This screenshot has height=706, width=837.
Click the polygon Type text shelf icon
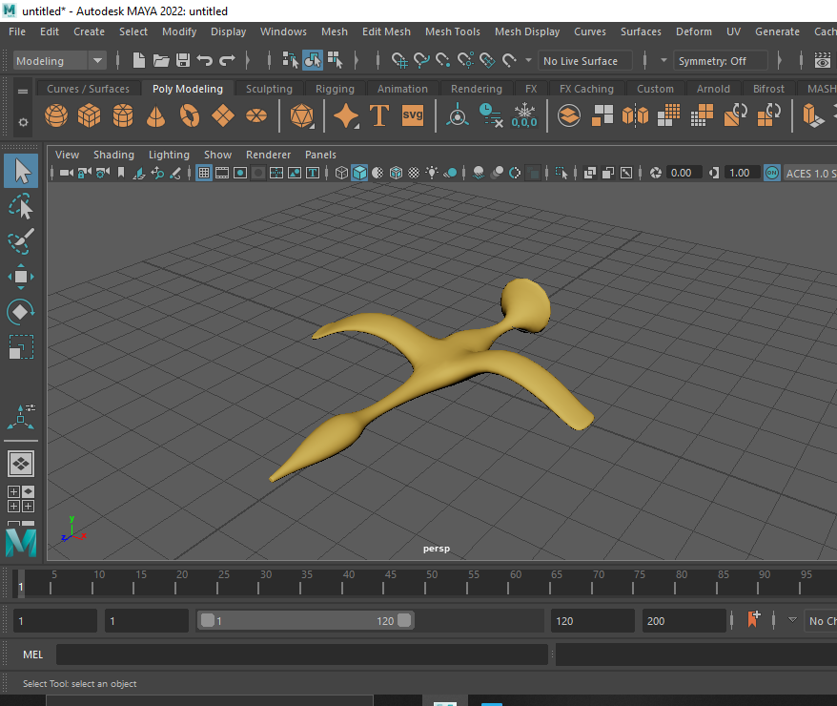[x=379, y=116]
